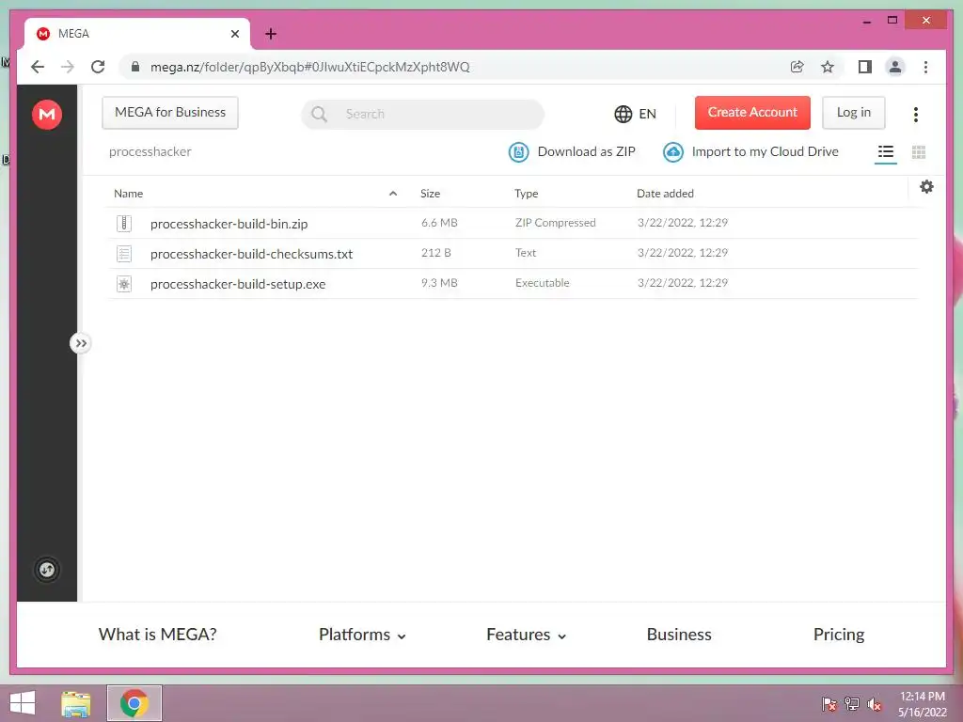Click the ZIP Compressed type cell
The height and width of the screenshot is (722, 963).
[x=555, y=223]
